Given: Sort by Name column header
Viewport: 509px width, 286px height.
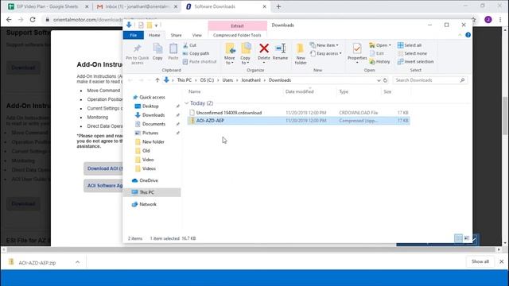Looking at the screenshot, I should [x=195, y=92].
